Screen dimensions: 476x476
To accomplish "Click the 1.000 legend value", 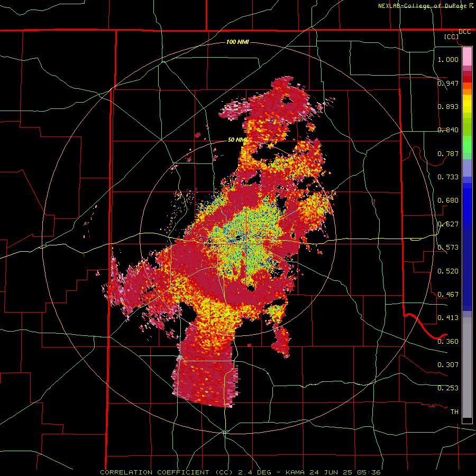I will (x=448, y=59).
